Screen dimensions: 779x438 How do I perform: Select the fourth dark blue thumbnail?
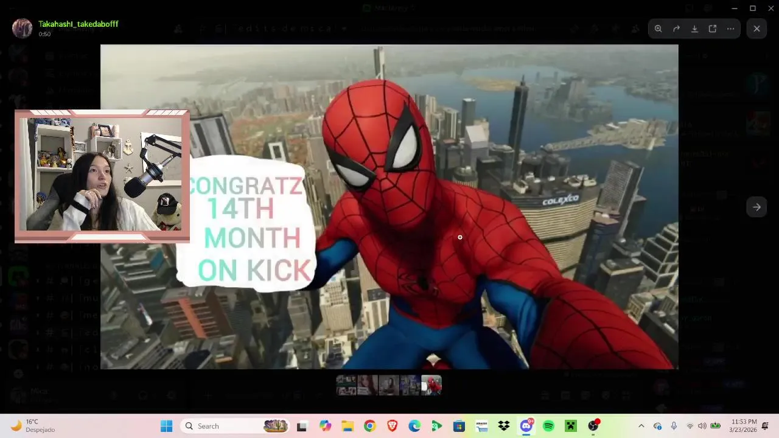(410, 385)
